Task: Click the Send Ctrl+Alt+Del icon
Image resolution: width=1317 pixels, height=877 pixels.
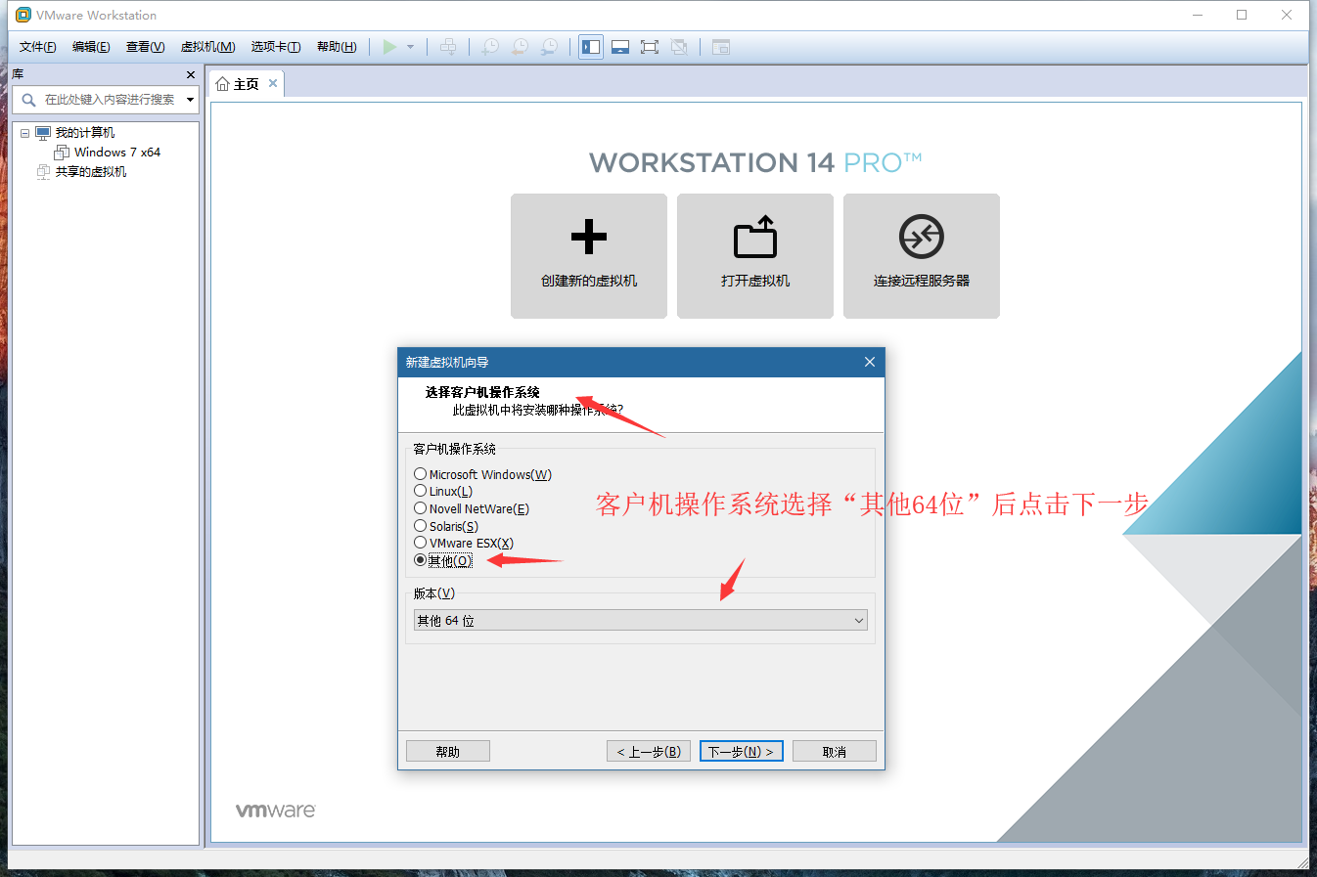Action: 448,46
